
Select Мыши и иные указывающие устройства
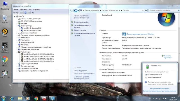tap(36, 47)
